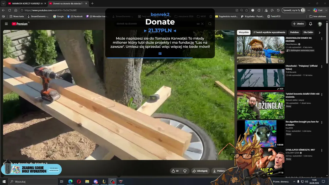The image size is (329, 185).
Task: Open the ZBUDOWAŁEM DOMEK NA DRZEWIE thumbnail
Action: tap(261, 50)
